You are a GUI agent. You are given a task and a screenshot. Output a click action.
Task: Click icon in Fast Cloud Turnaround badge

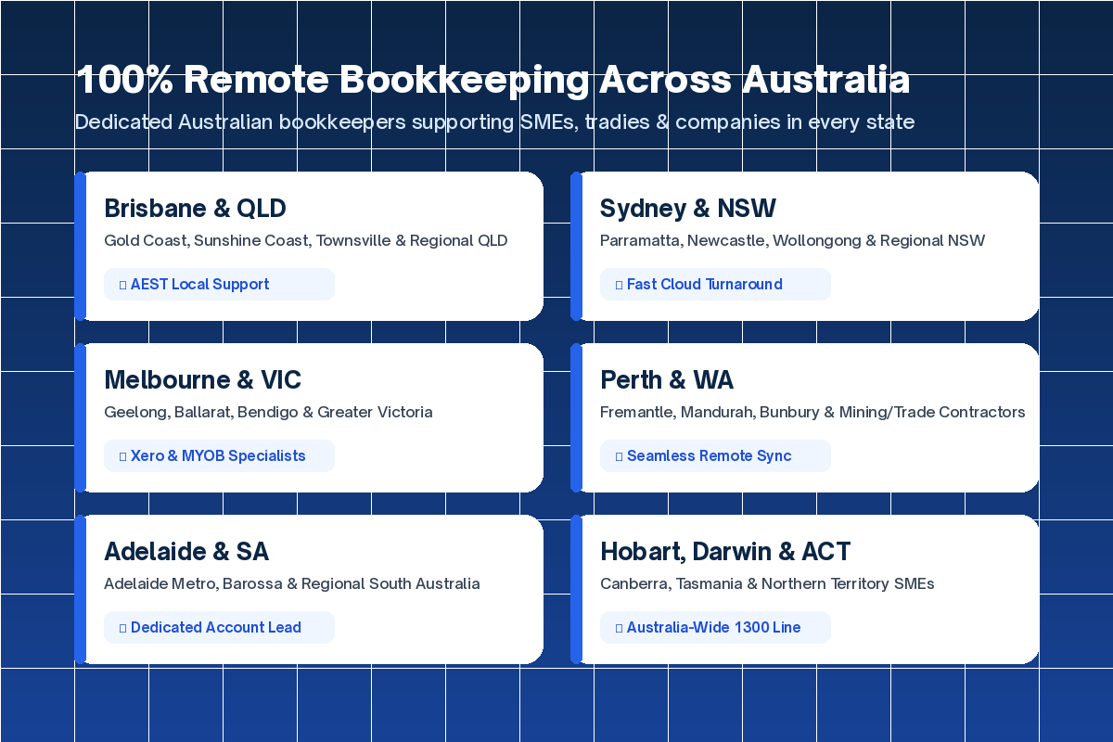click(619, 285)
